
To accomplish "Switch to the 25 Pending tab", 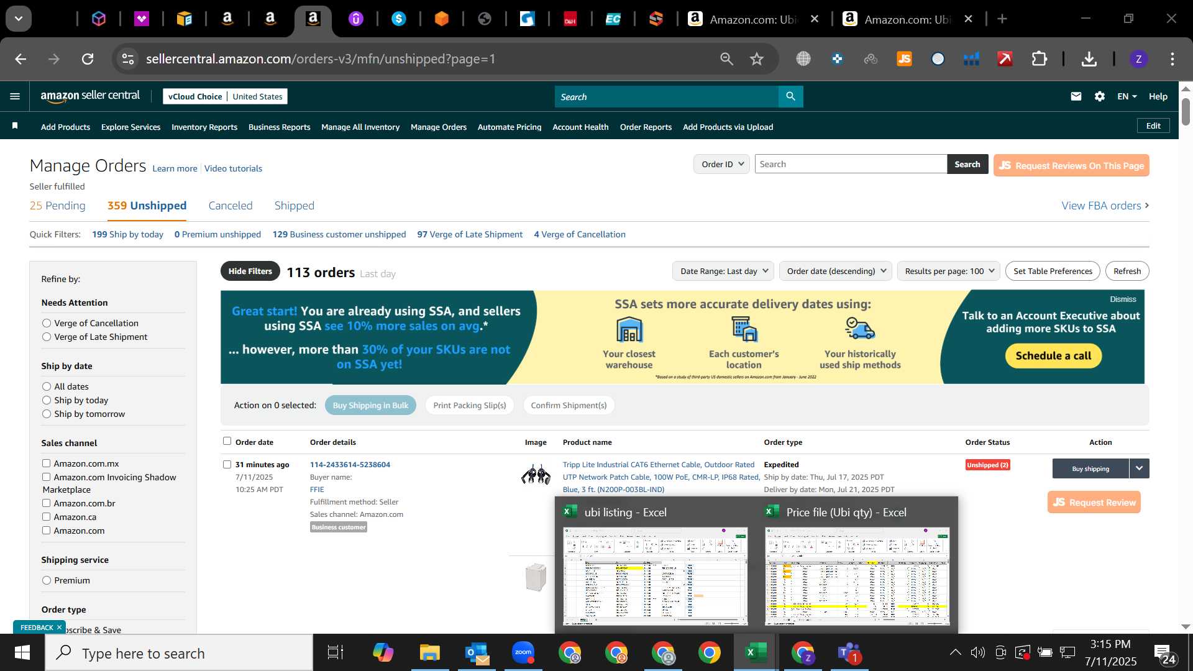I will pyautogui.click(x=57, y=206).
